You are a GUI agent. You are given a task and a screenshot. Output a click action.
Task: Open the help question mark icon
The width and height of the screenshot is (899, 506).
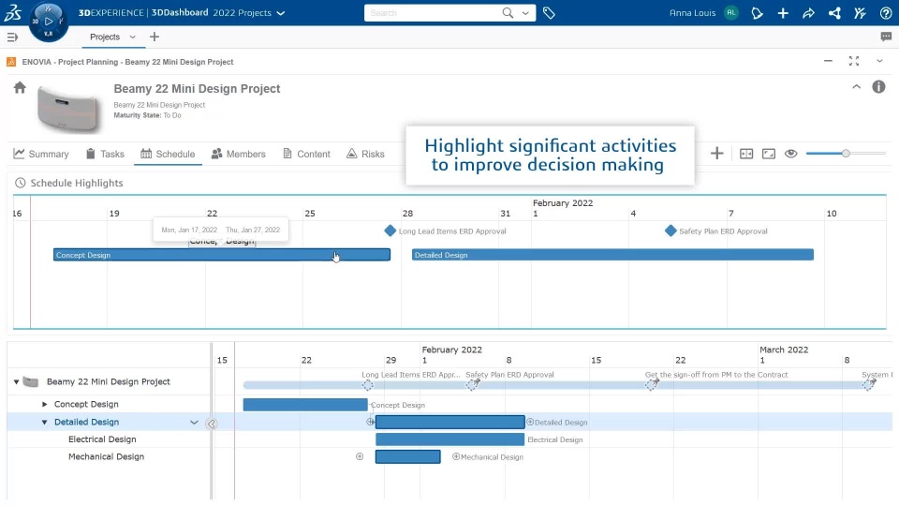[886, 13]
